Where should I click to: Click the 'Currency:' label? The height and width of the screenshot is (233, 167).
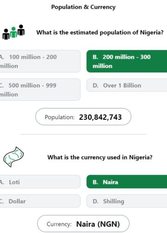click(x=59, y=224)
